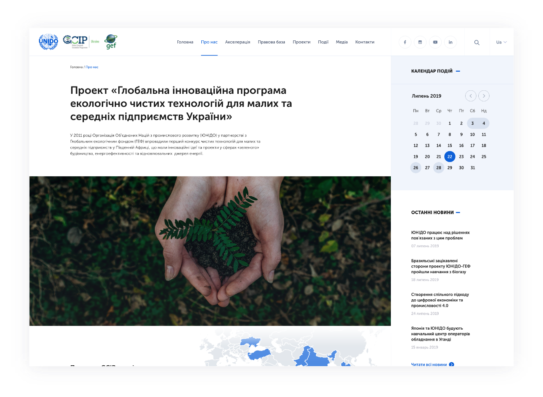Image resolution: width=543 pixels, height=397 pixels.
Task: Open the Контакти page
Action: click(364, 42)
